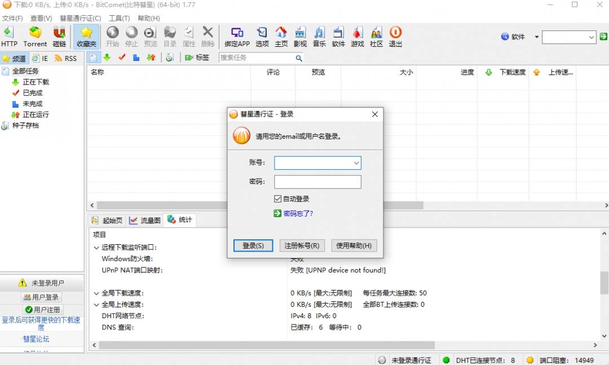Click the Bind APP (绑定APP) icon
Screen dimensions: 609x365
click(237, 37)
